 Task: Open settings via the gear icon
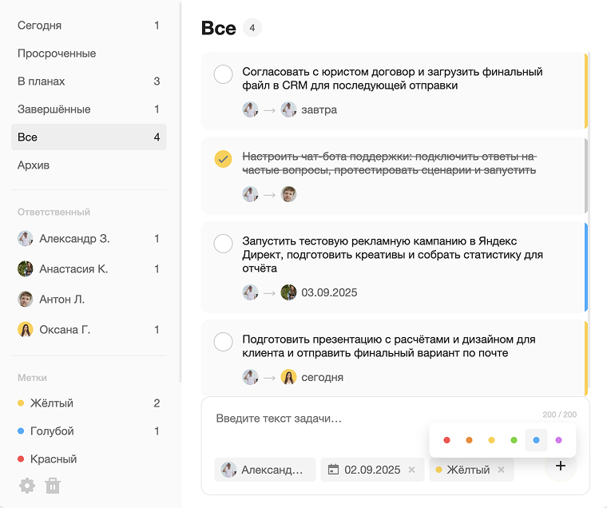point(27,485)
